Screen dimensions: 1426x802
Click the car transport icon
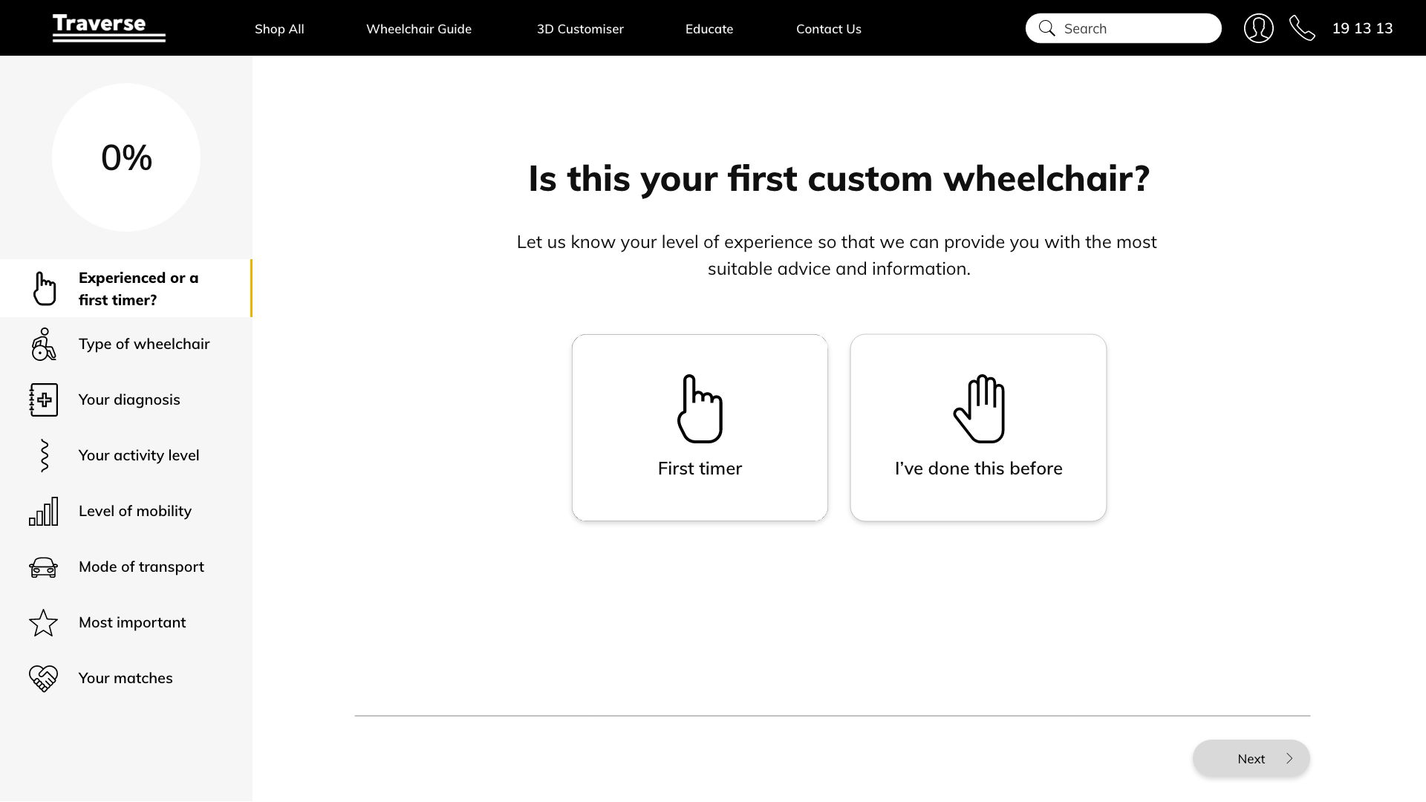pyautogui.click(x=43, y=567)
